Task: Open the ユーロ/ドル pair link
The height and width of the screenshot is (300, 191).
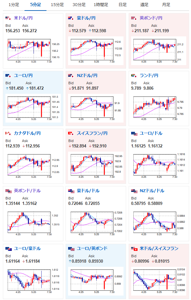Action: (151, 133)
